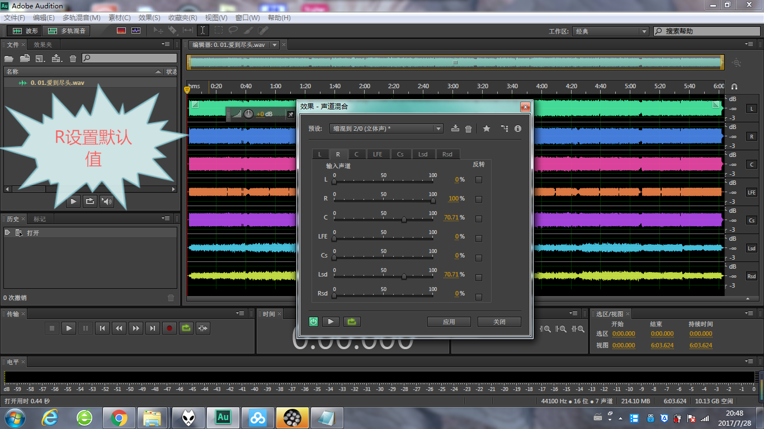
Task: Check Invert box for LFE input channel
Action: [478, 238]
